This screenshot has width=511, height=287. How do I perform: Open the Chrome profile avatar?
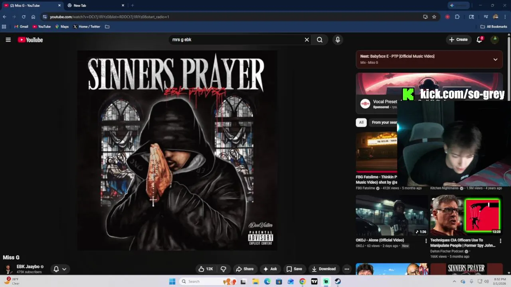point(495,17)
